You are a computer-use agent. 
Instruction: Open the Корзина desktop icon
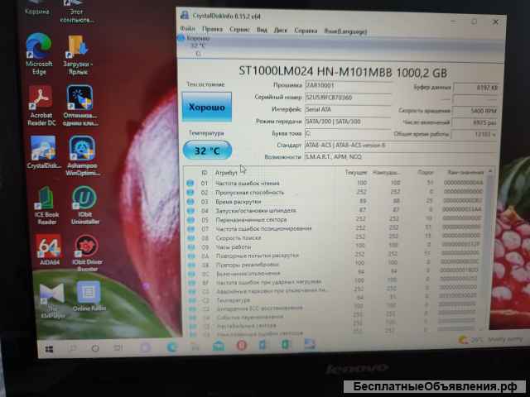tap(36, 7)
